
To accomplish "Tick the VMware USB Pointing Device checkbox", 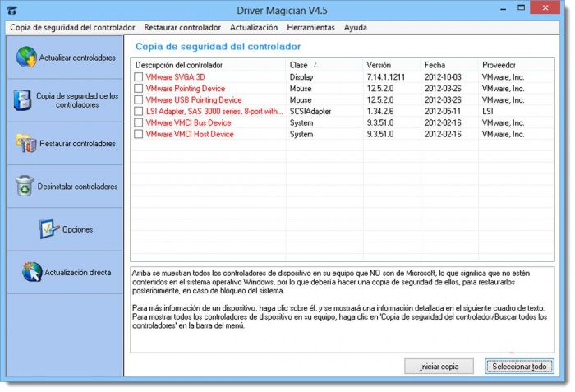I will 138,99.
